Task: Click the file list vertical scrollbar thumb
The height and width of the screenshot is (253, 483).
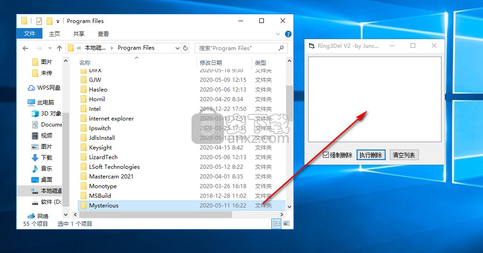Action: (x=289, y=103)
